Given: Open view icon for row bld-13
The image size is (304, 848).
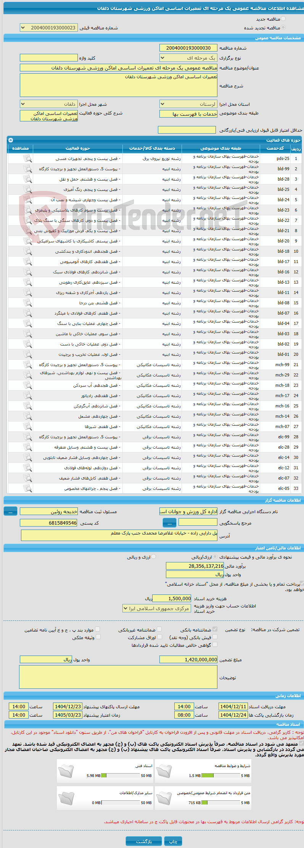Looking at the screenshot, I should pos(27,282).
